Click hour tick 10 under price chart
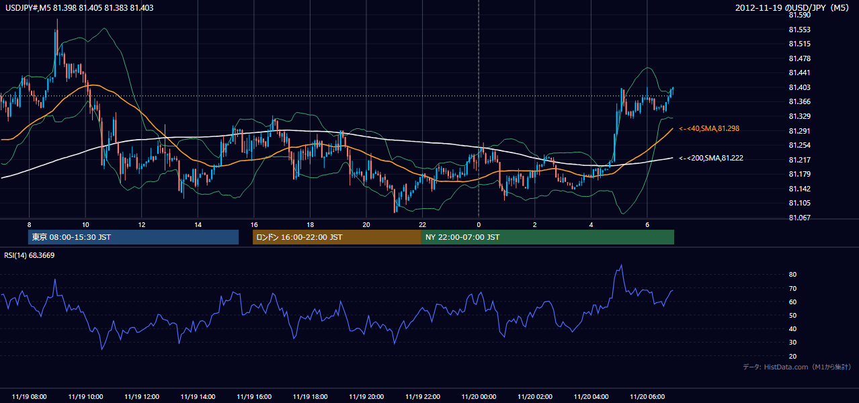This screenshot has height=403, width=859. coord(85,224)
